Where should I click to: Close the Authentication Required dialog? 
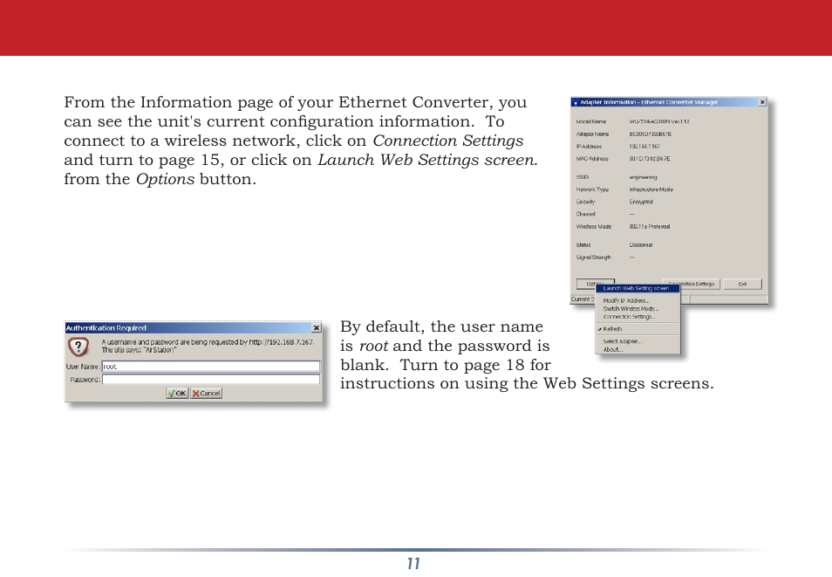[317, 328]
